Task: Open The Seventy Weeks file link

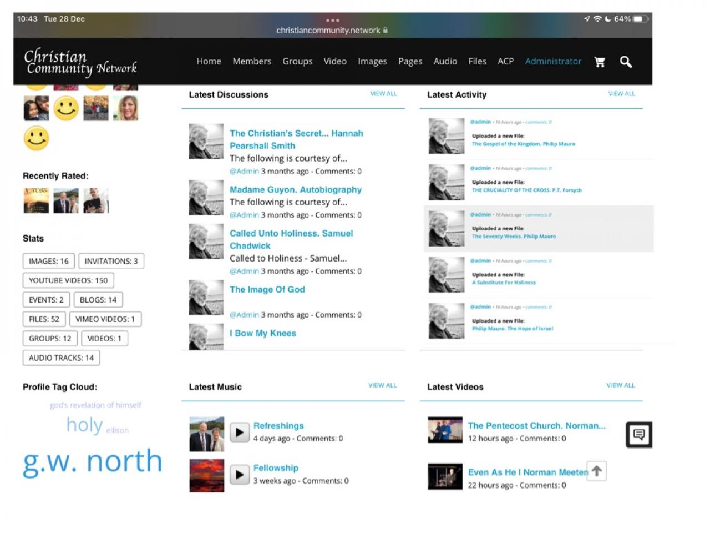Action: [514, 237]
